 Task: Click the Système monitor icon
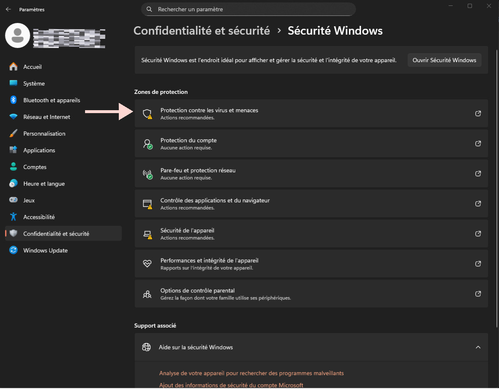tap(13, 83)
